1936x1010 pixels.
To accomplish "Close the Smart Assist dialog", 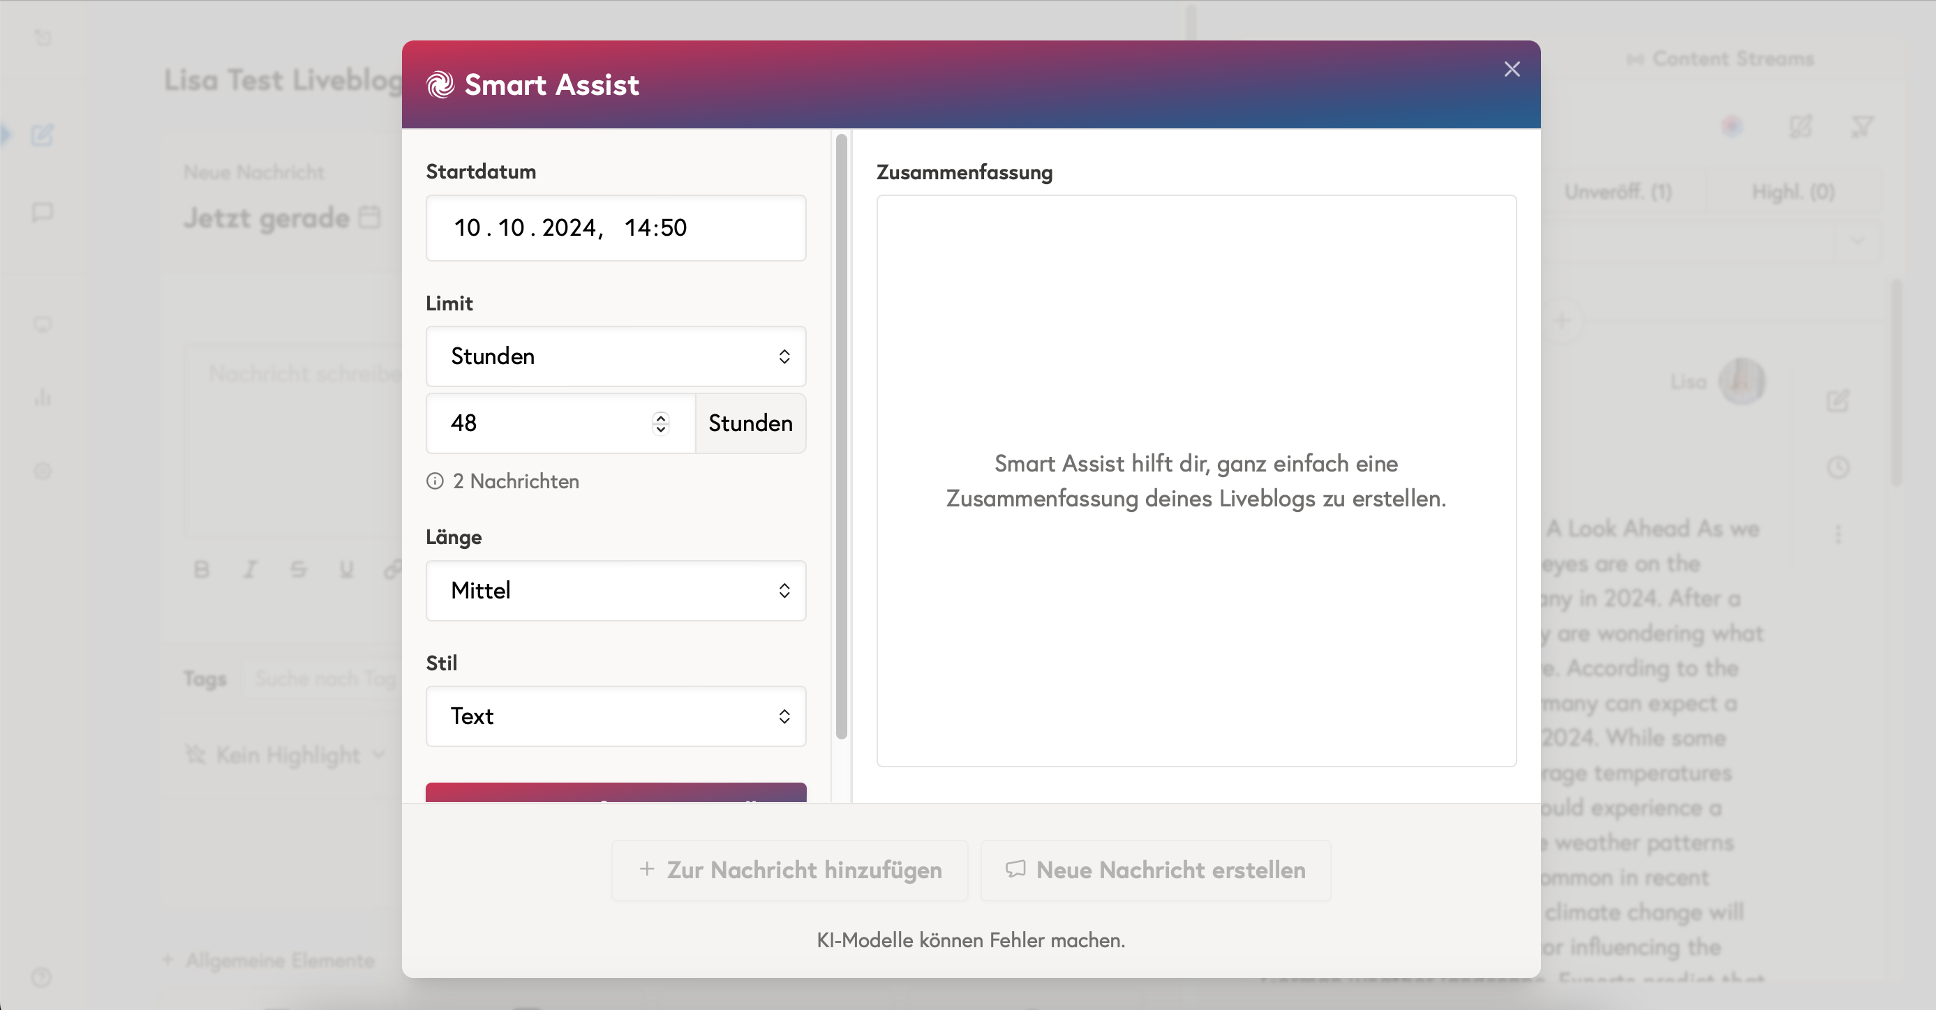I will tap(1512, 69).
